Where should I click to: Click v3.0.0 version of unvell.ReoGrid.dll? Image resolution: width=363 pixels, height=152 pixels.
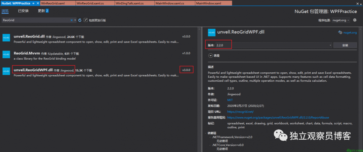tap(186, 36)
